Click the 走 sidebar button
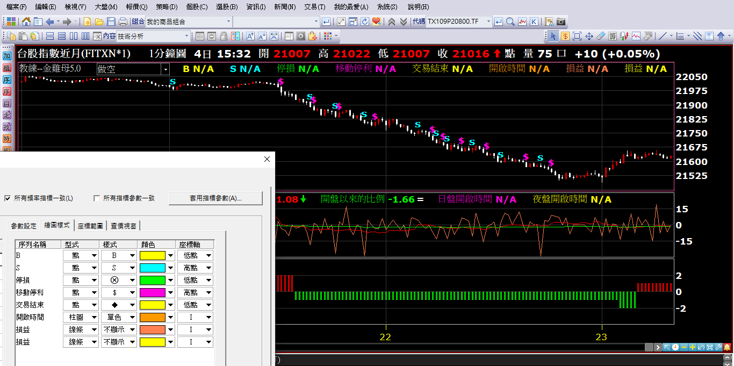734x366 pixels. point(7,115)
